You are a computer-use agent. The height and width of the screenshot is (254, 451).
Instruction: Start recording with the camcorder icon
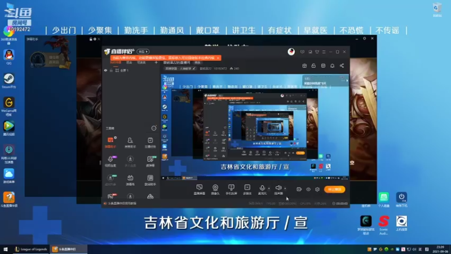click(299, 189)
